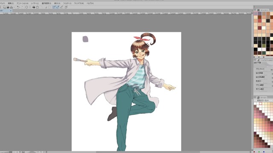Open the 表示 (View) menu
The width and height of the screenshot is (273, 153).
point(57,3)
